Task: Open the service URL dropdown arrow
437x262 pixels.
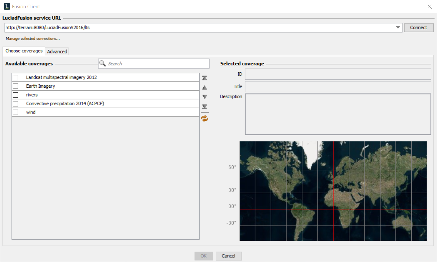Action: pyautogui.click(x=398, y=28)
